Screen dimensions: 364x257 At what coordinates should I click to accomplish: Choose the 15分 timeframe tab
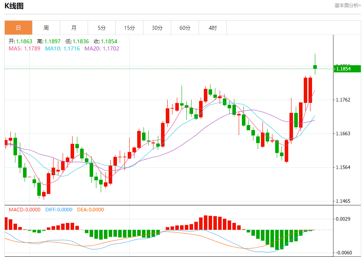click(x=129, y=28)
